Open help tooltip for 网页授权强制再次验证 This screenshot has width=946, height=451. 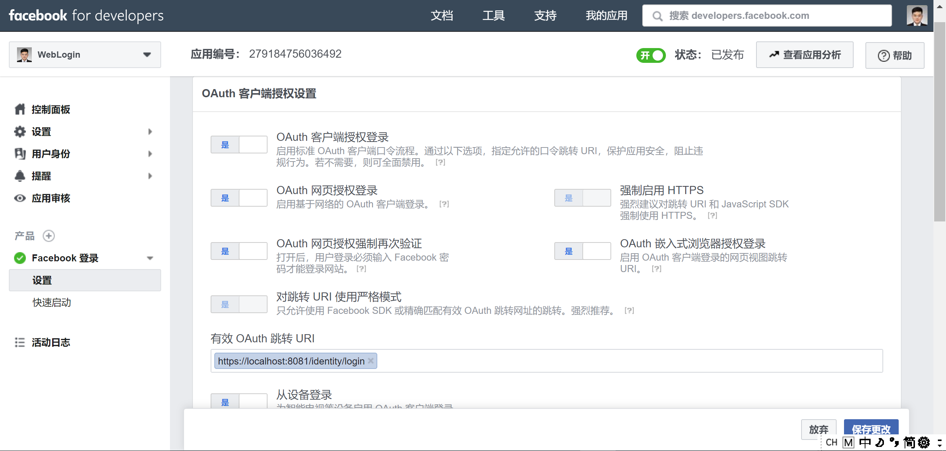click(x=361, y=269)
